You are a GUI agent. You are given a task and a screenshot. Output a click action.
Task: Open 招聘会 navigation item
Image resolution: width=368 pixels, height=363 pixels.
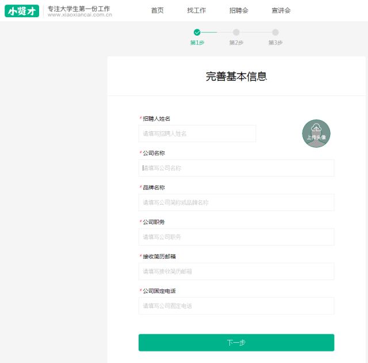coord(239,10)
